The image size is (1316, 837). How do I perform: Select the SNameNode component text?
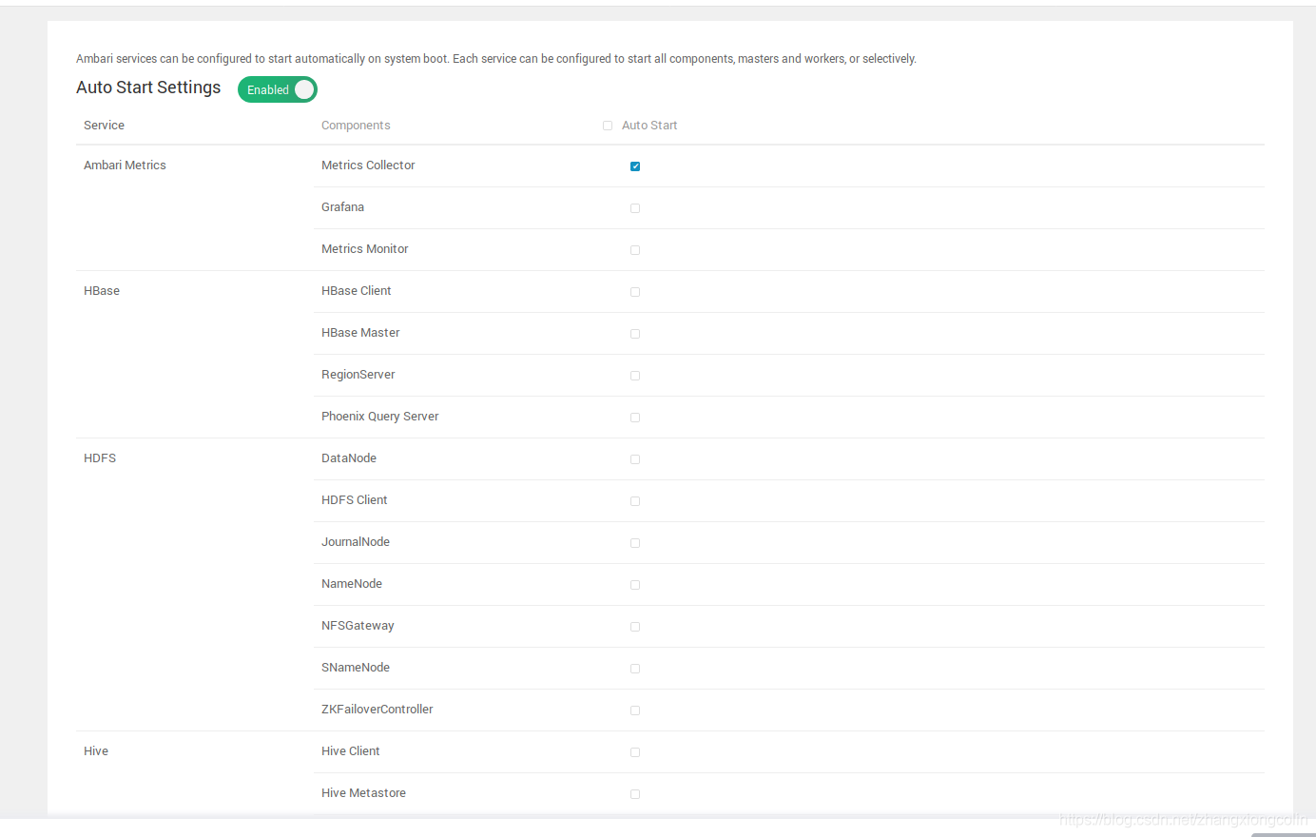(x=356, y=668)
